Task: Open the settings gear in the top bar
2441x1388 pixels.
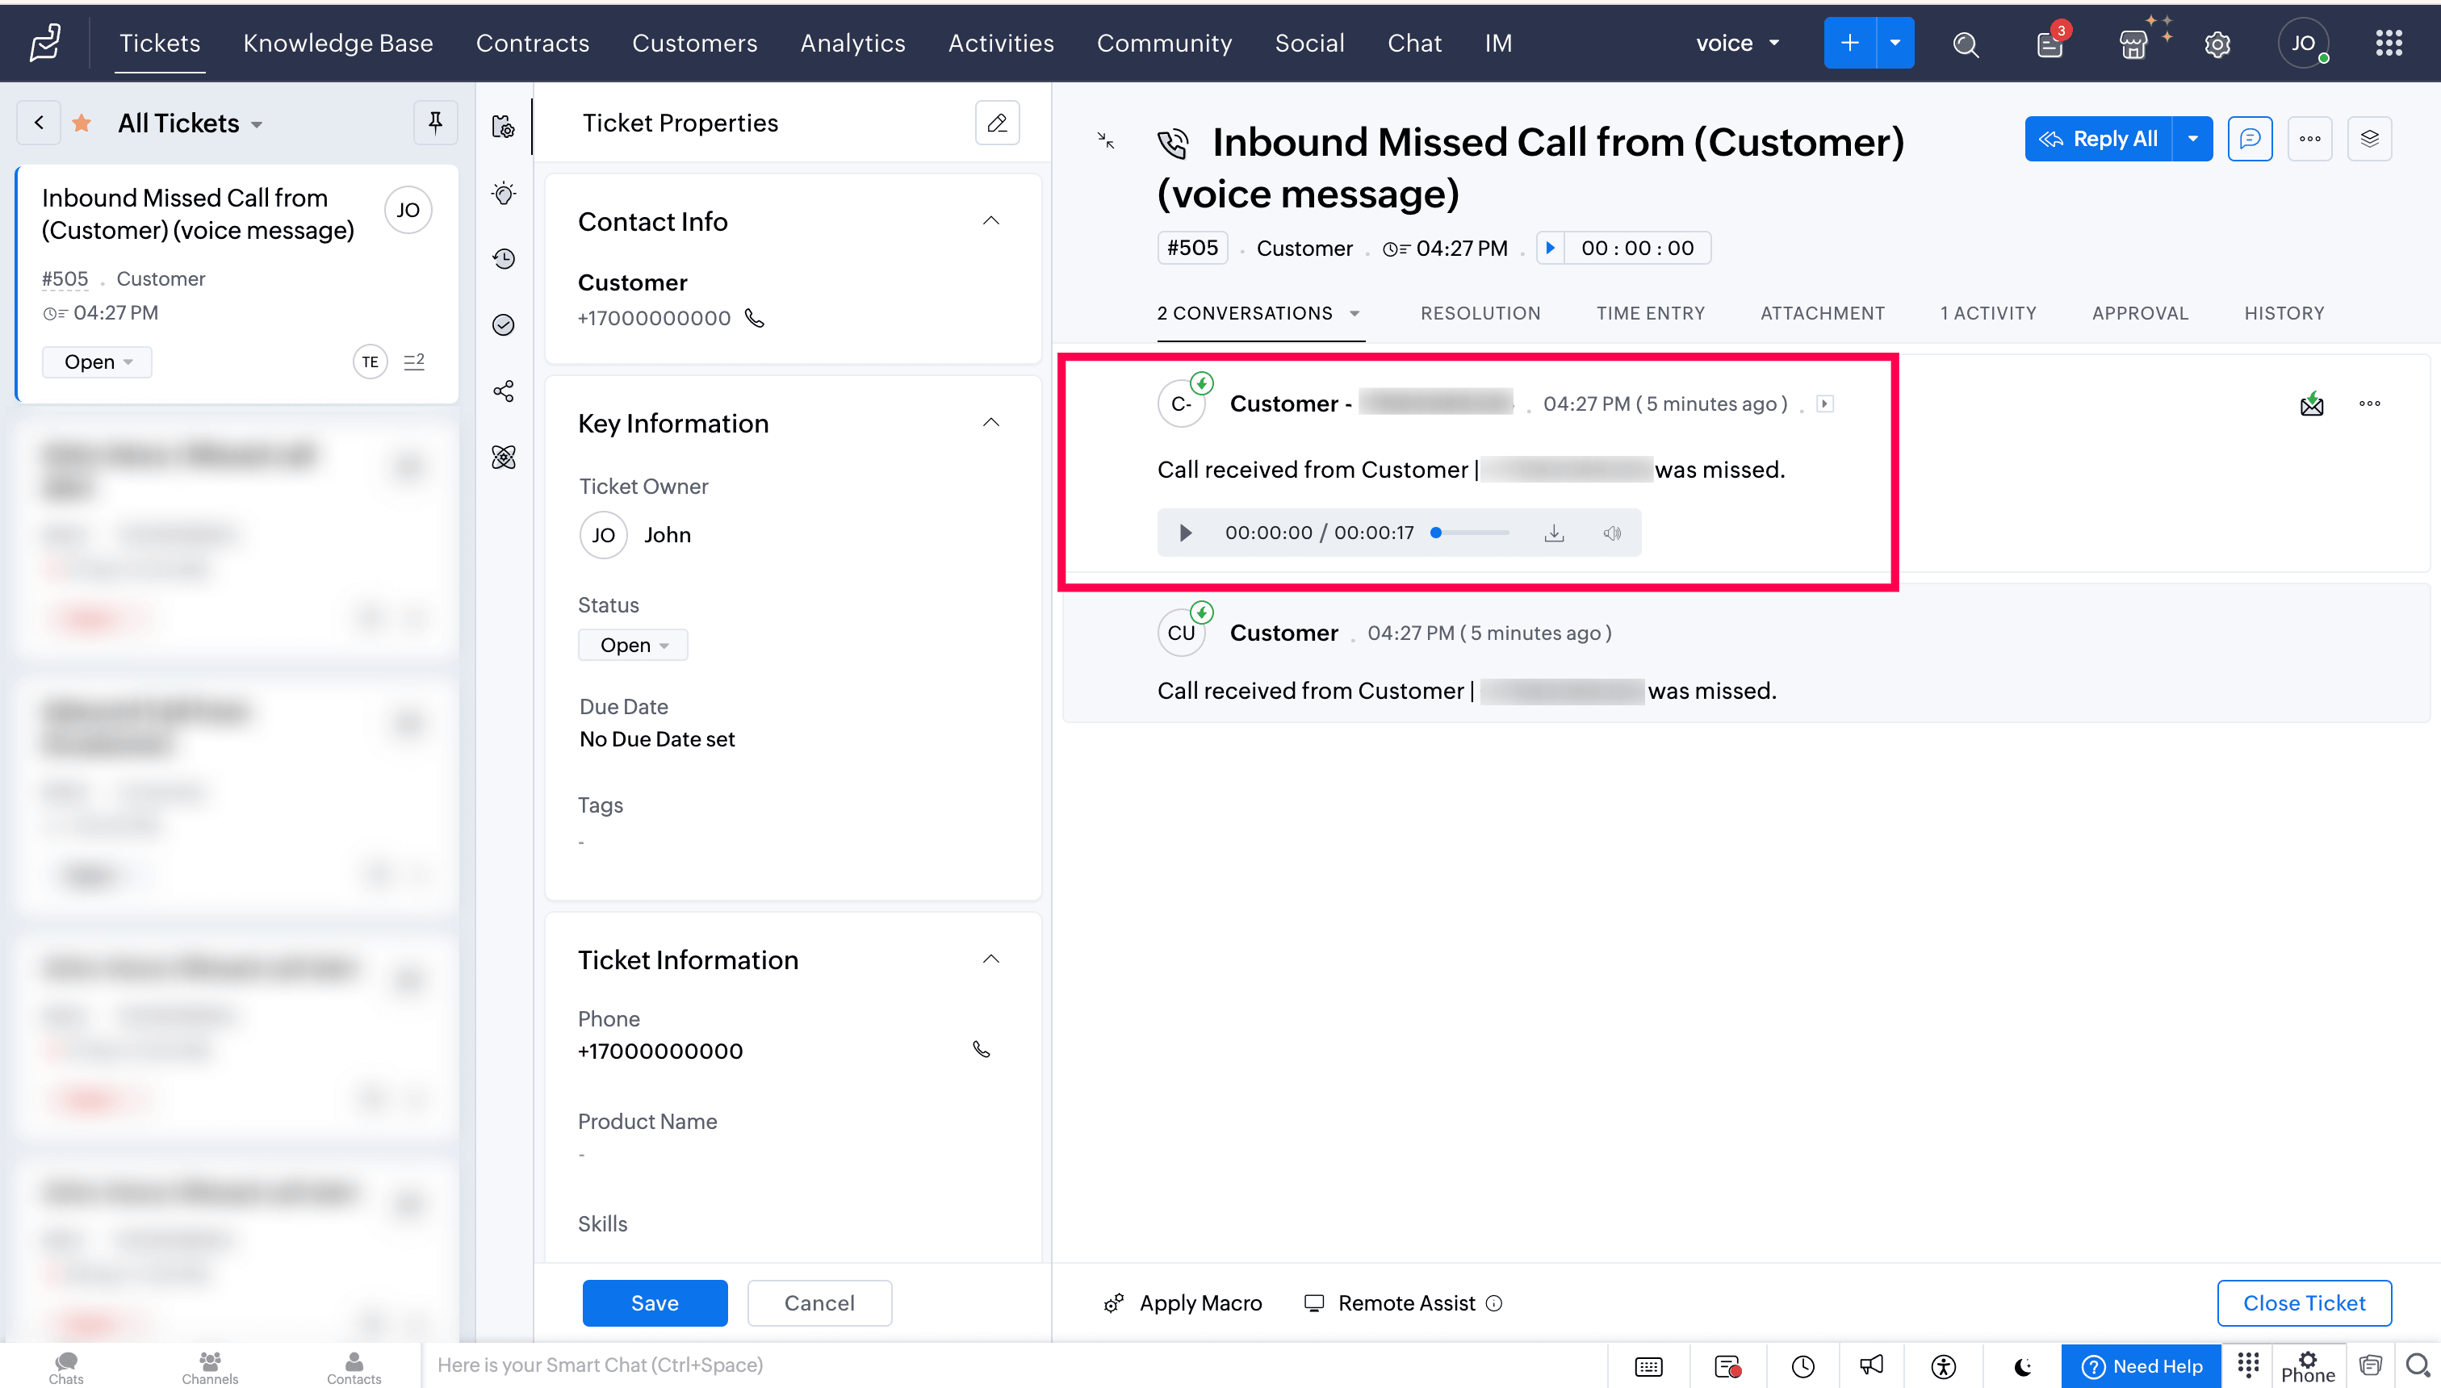Action: pyautogui.click(x=2217, y=44)
